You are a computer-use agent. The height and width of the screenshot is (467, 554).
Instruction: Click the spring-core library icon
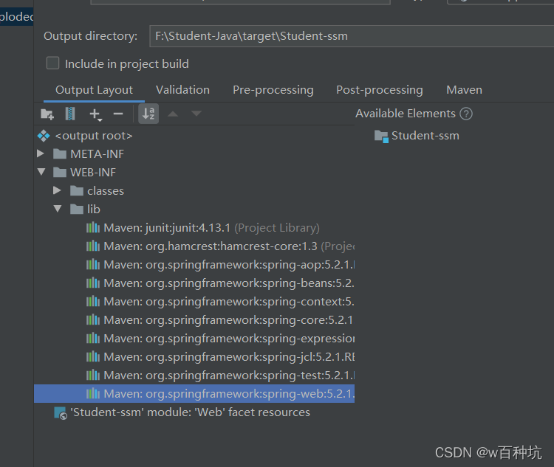93,319
